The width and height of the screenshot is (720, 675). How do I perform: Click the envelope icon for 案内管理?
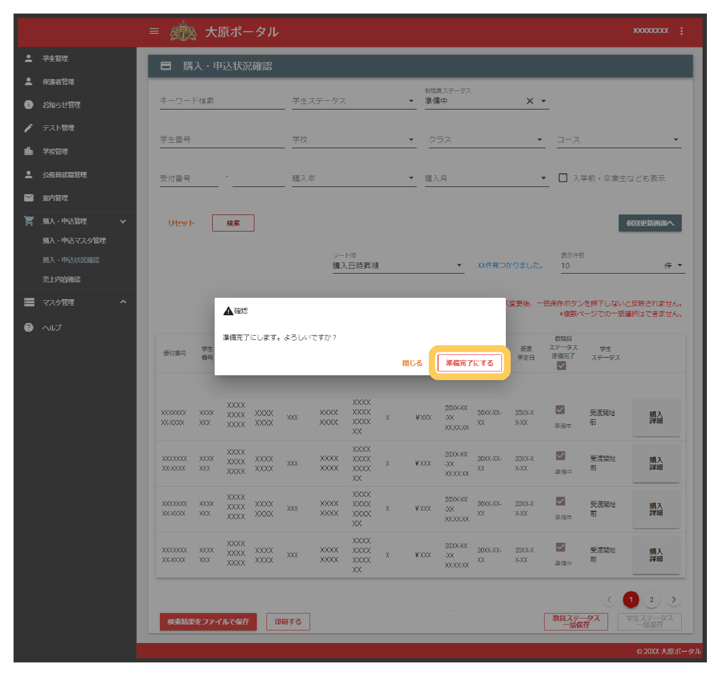pyautogui.click(x=29, y=198)
